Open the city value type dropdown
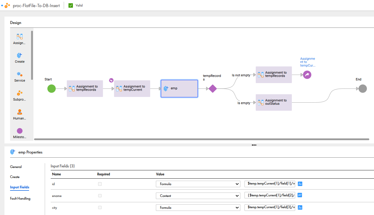 [198, 208]
